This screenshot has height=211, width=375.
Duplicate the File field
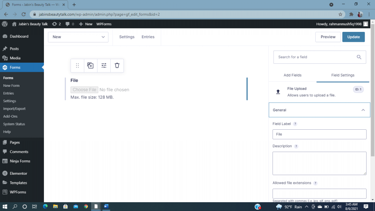(90, 66)
